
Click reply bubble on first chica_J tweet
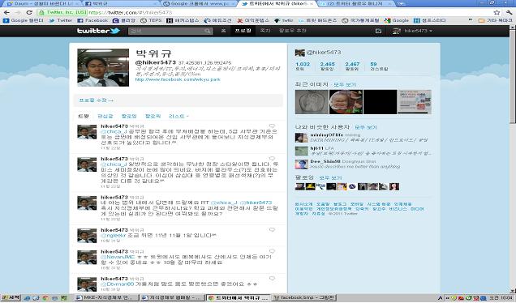(272, 126)
